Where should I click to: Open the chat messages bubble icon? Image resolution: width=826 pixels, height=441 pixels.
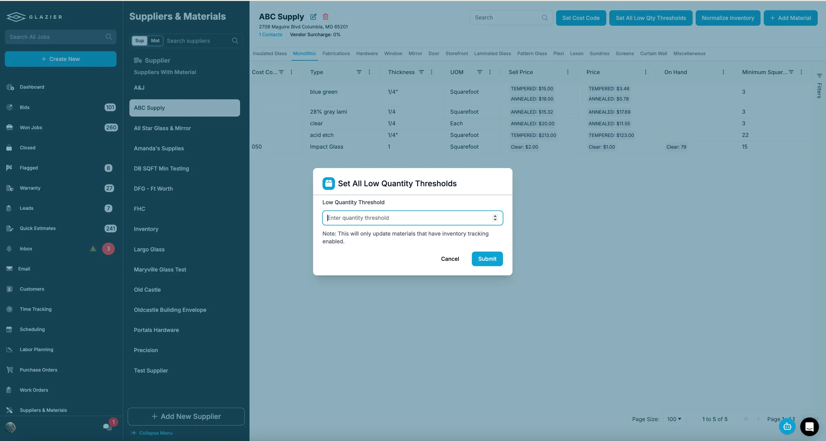click(x=107, y=427)
